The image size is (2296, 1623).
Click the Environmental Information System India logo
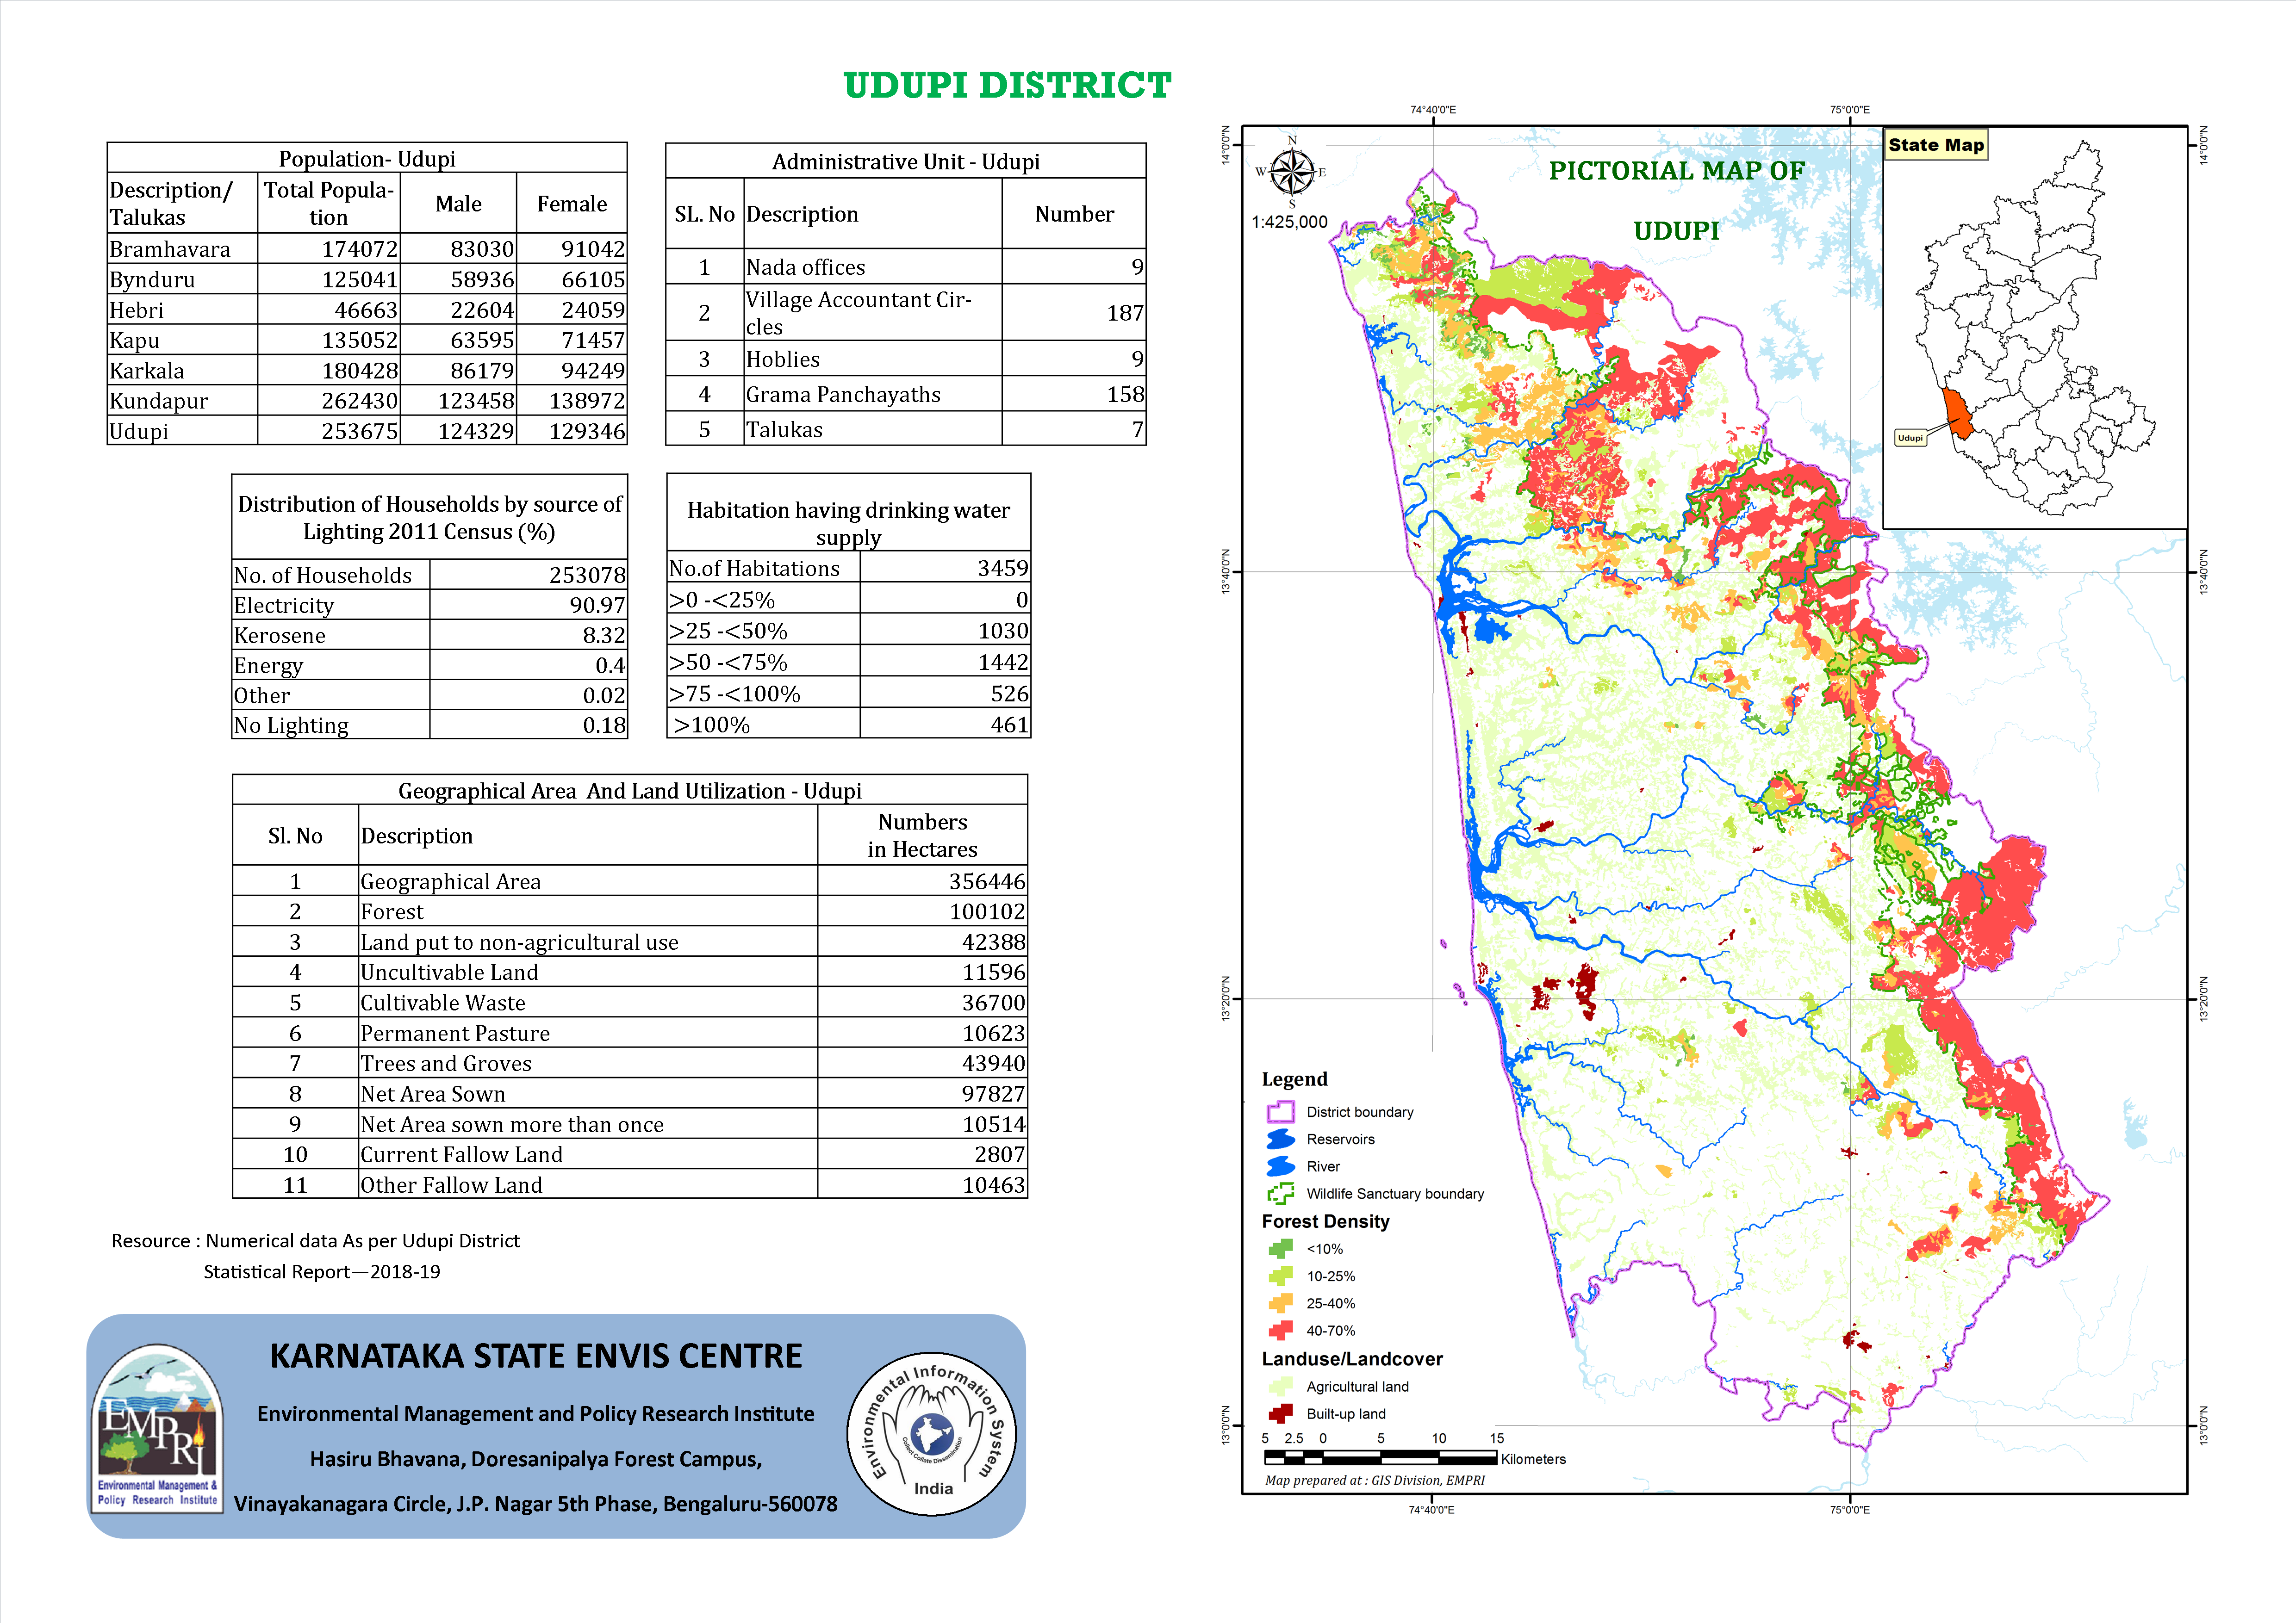(932, 1434)
